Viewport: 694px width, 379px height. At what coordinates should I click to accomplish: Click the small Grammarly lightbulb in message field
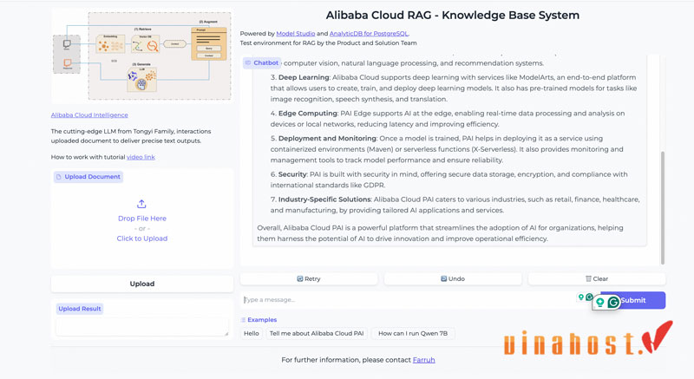pyautogui.click(x=581, y=297)
